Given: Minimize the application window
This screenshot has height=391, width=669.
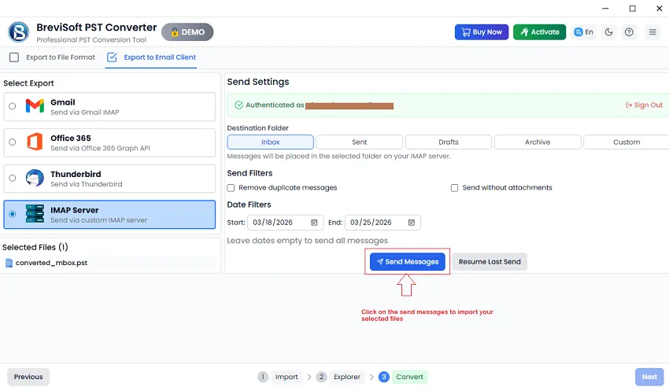Looking at the screenshot, I should [x=605, y=9].
